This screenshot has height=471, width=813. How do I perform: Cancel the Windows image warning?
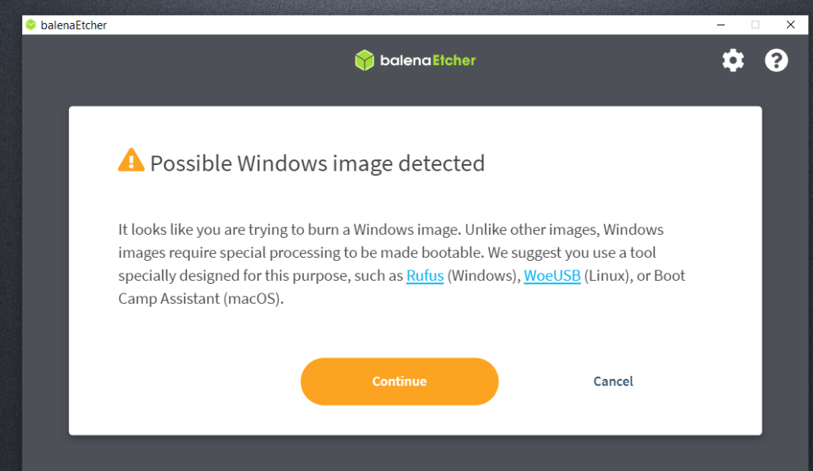613,381
